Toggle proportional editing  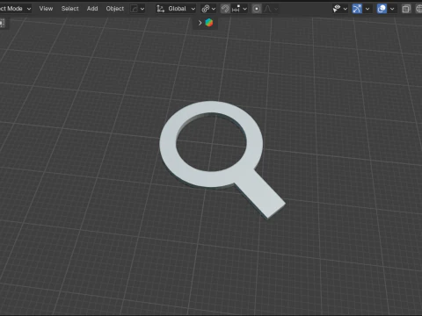coord(257,9)
